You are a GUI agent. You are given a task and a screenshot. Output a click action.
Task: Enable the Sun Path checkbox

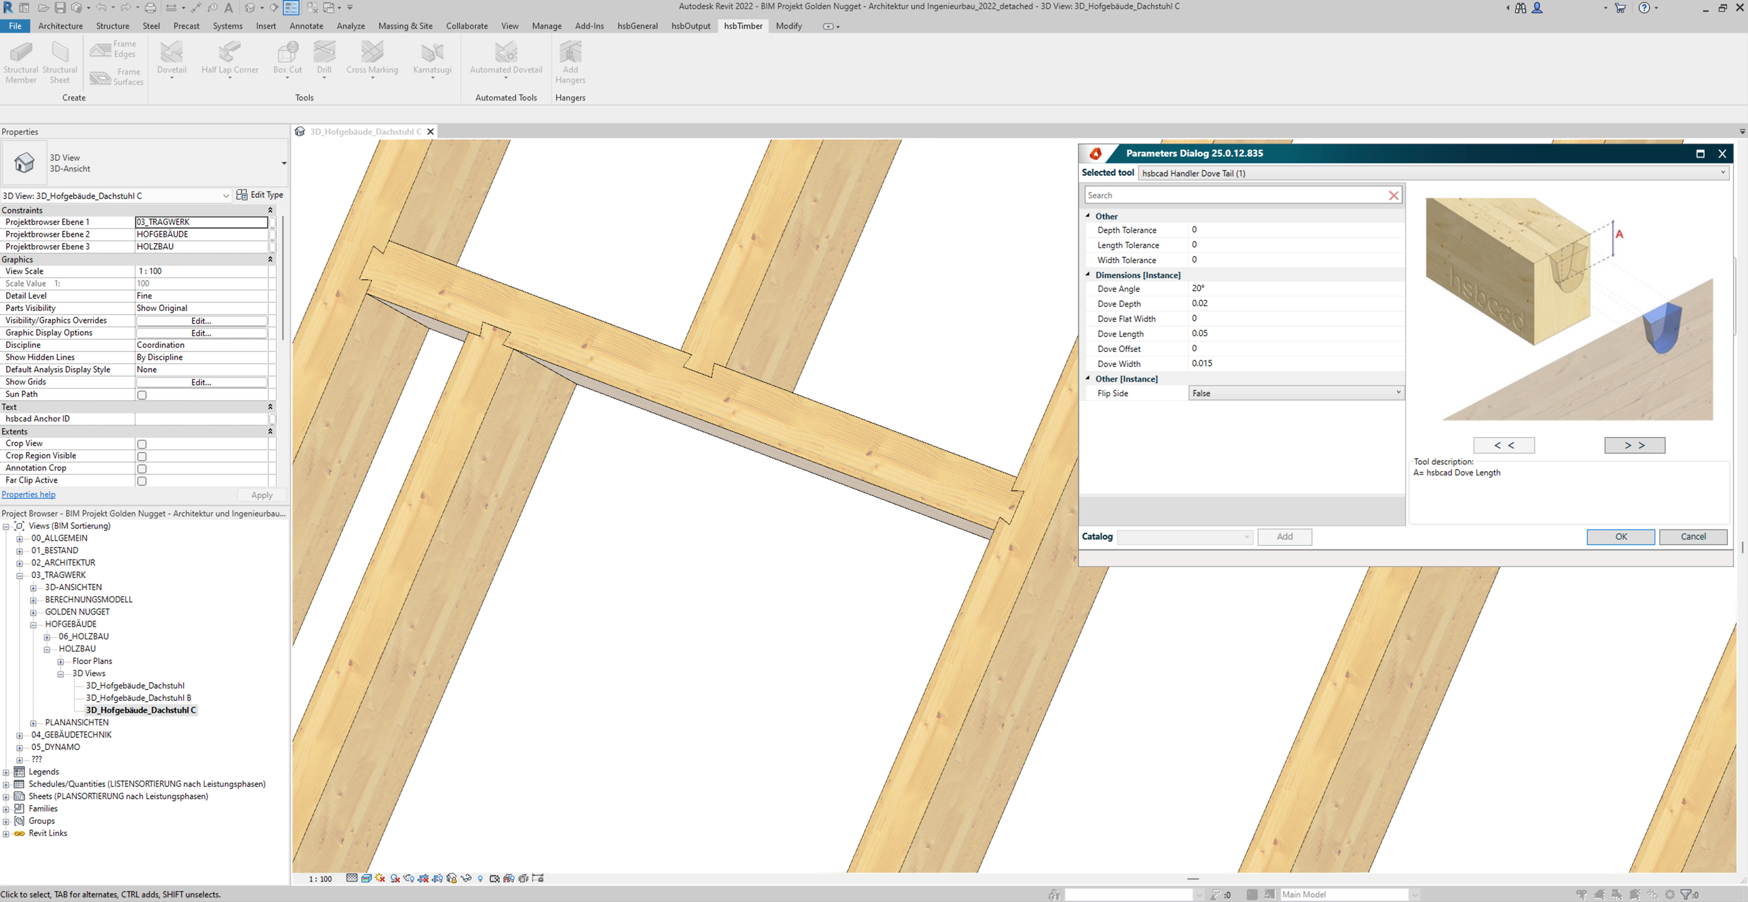pos(142,395)
